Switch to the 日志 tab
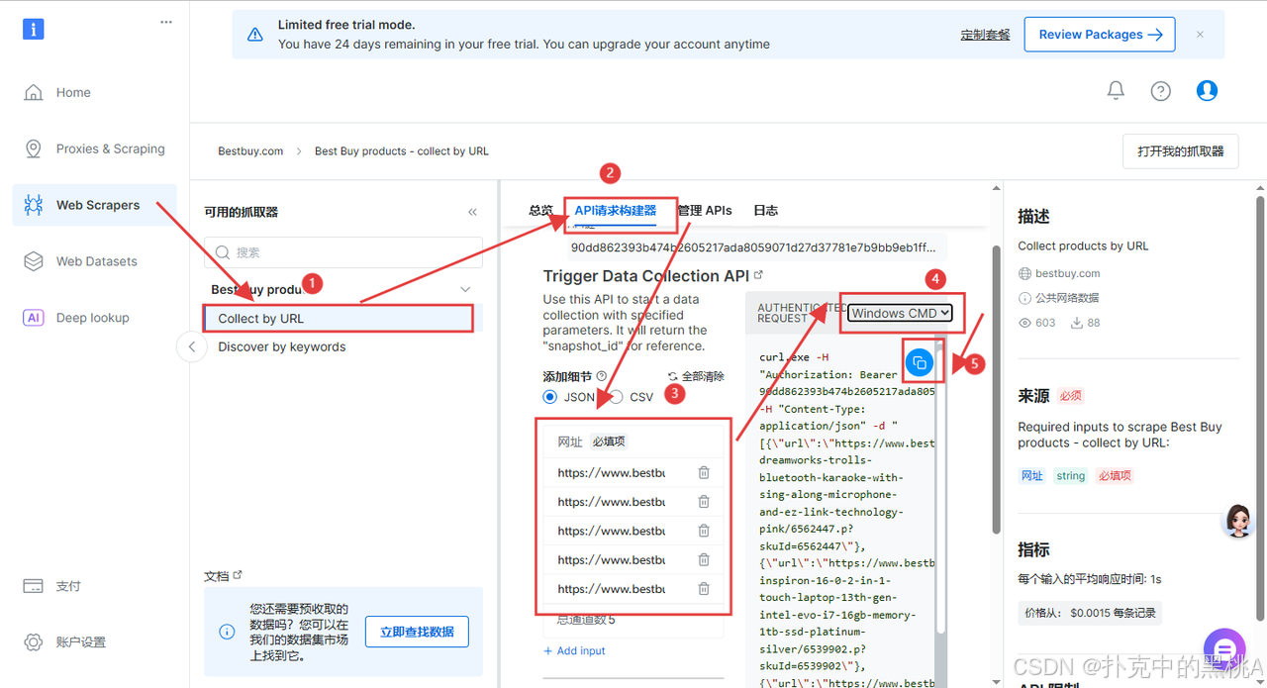Image resolution: width=1267 pixels, height=688 pixels. point(765,210)
